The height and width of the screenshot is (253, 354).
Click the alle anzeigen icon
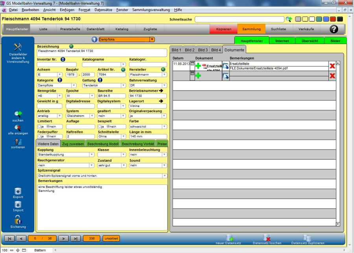[18, 127]
